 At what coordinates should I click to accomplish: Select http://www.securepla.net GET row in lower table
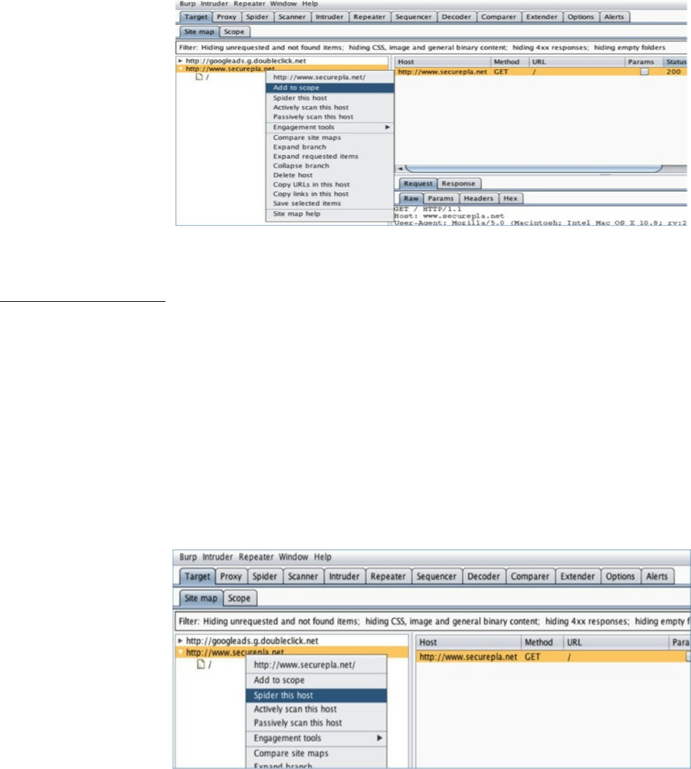553,657
